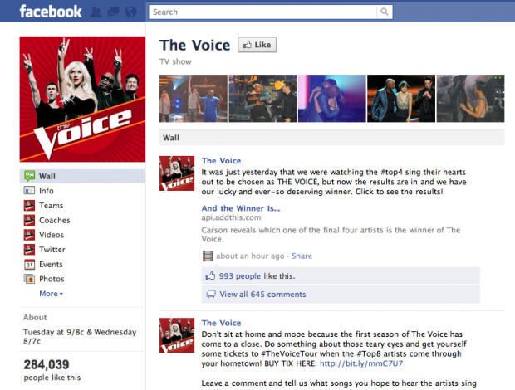Screen dimensions: 515x390
Task: Like The Voice page
Action: 257,45
